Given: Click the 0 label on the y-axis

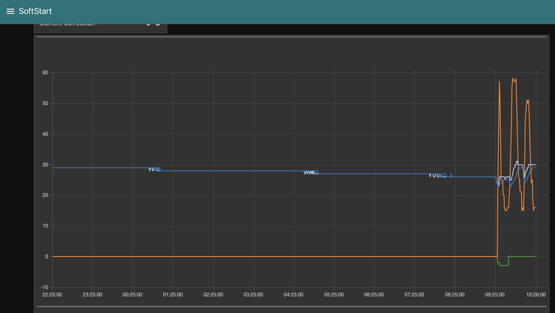Looking at the screenshot, I should coord(46,256).
